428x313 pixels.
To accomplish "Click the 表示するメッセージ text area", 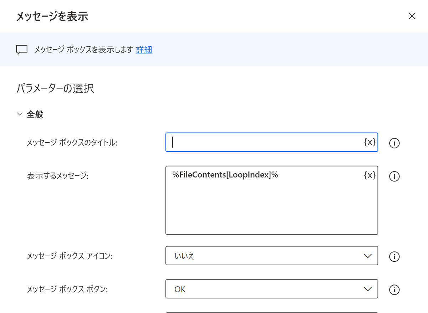I will [272, 200].
